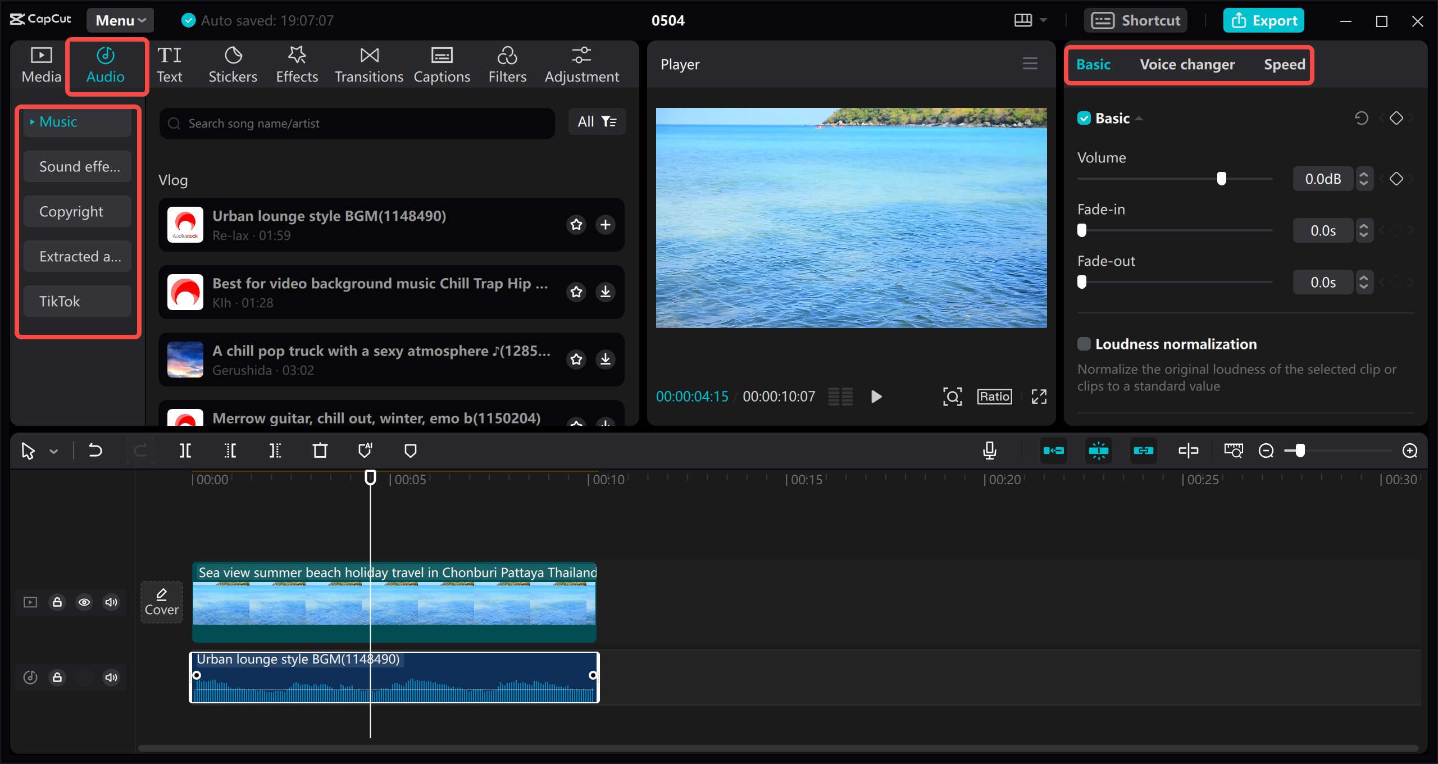1438x764 pixels.
Task: Collapse the Basic section in audio settings
Action: tap(1139, 118)
